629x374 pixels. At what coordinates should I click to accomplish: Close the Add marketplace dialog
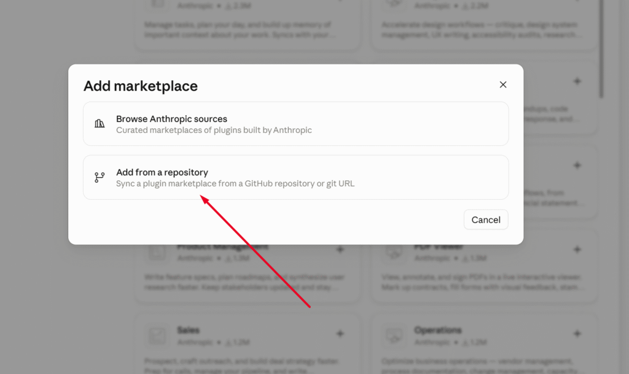pyautogui.click(x=502, y=85)
